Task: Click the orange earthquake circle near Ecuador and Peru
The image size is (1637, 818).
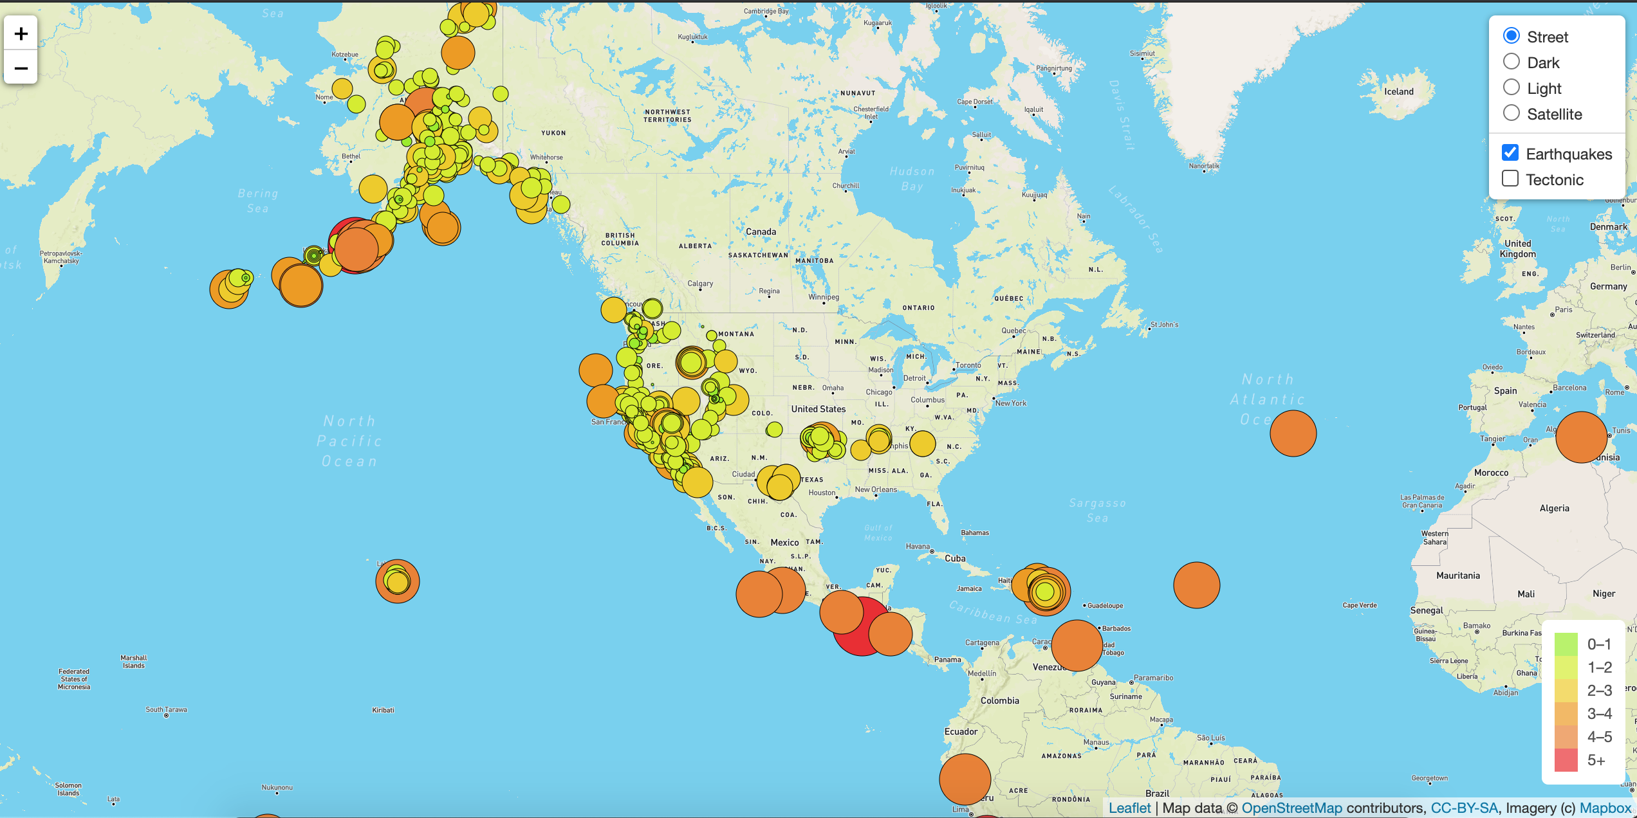Action: coord(965,779)
